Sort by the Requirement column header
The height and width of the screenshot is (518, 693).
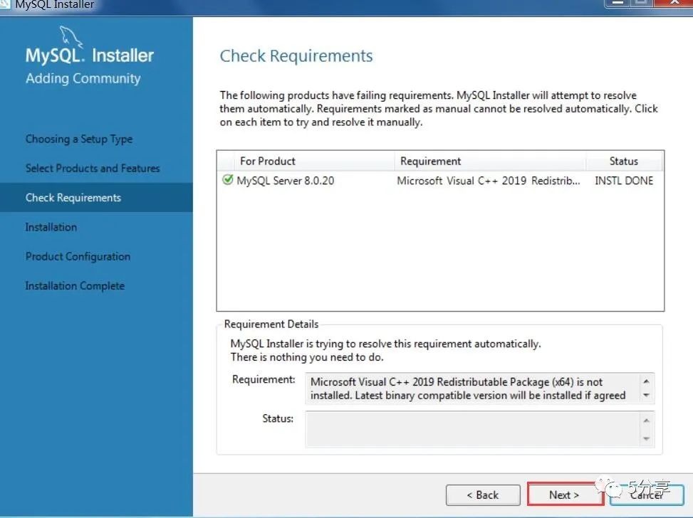(x=490, y=162)
